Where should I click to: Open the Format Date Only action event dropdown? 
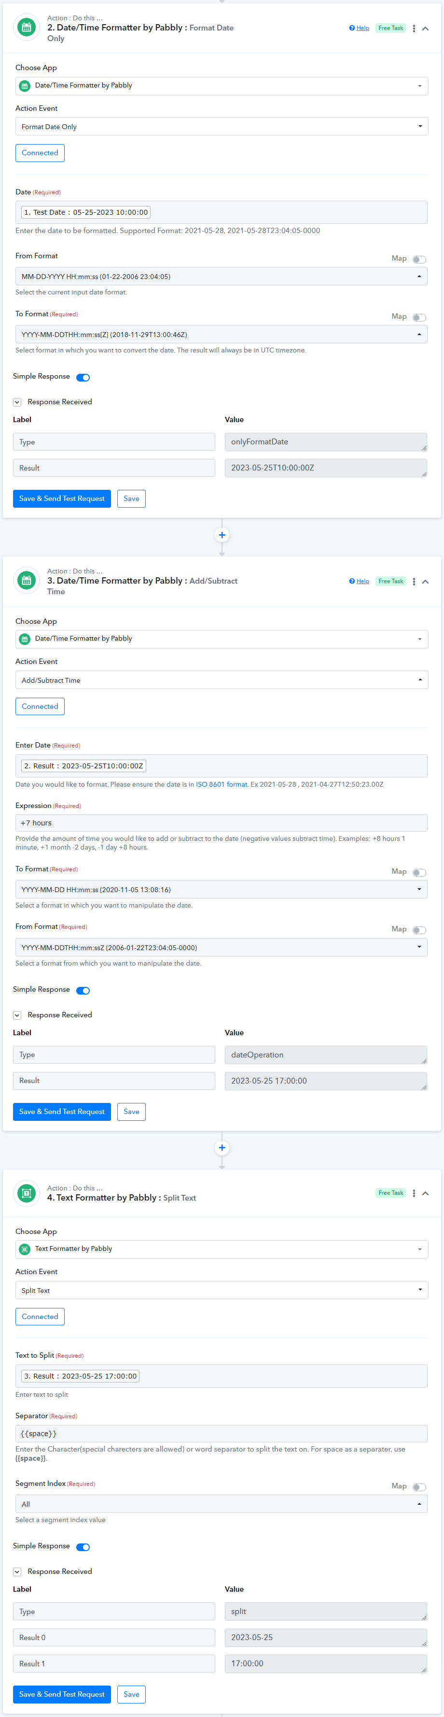tap(222, 127)
